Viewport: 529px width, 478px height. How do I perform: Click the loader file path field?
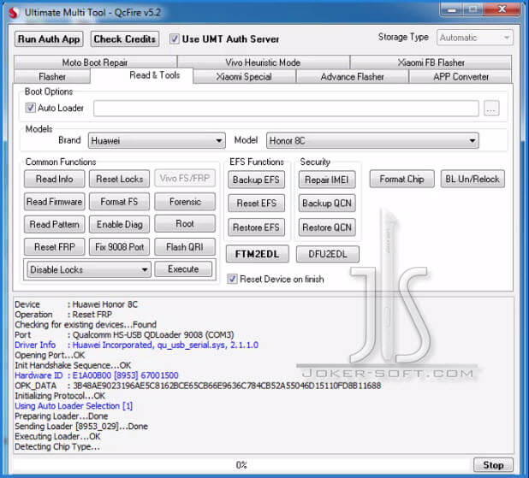click(286, 109)
